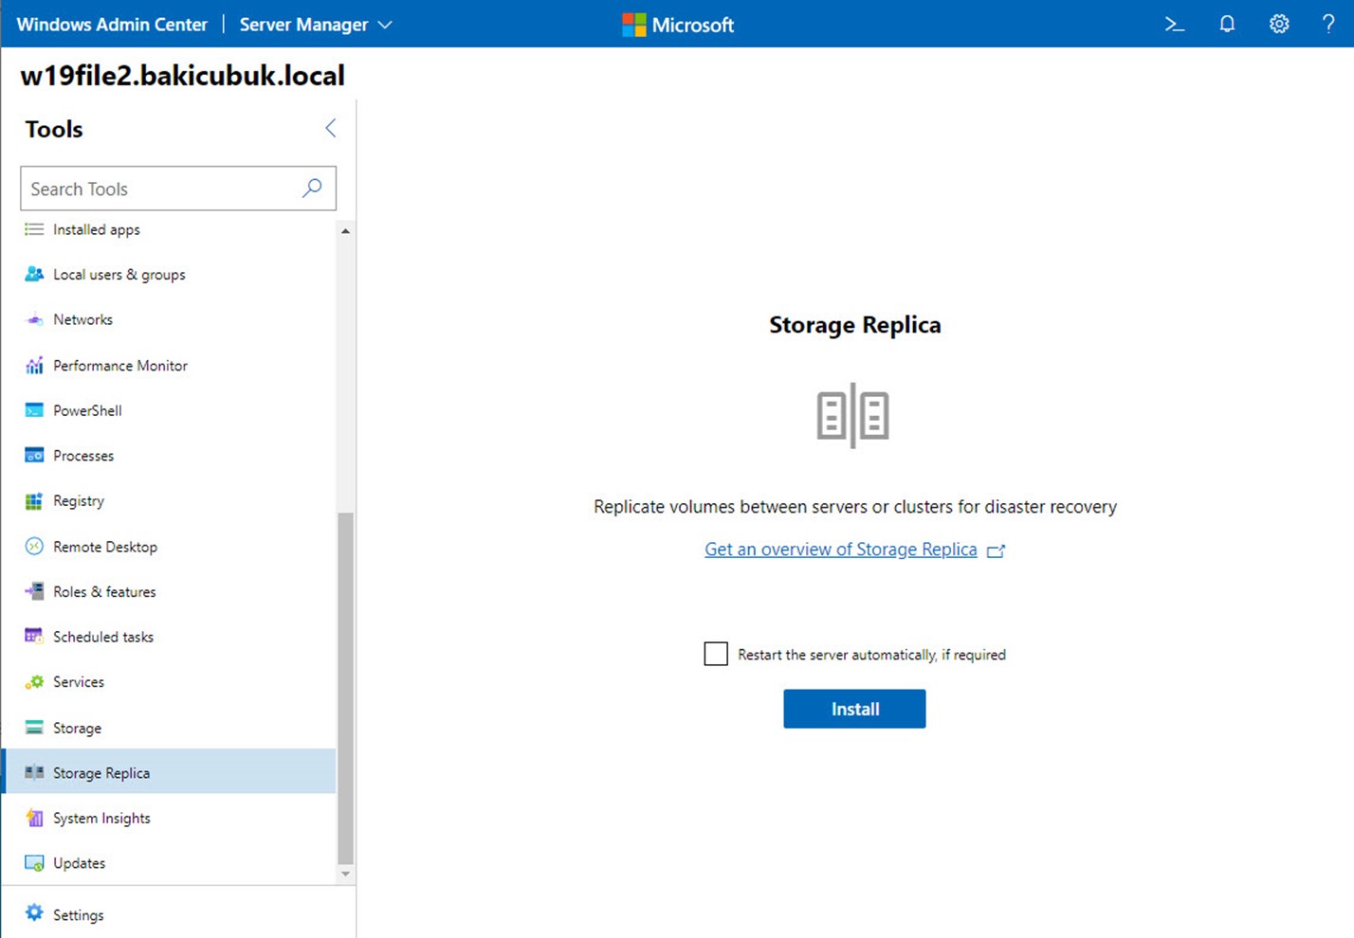Click the Storage disk icon
This screenshot has width=1354, height=938.
[x=34, y=728]
